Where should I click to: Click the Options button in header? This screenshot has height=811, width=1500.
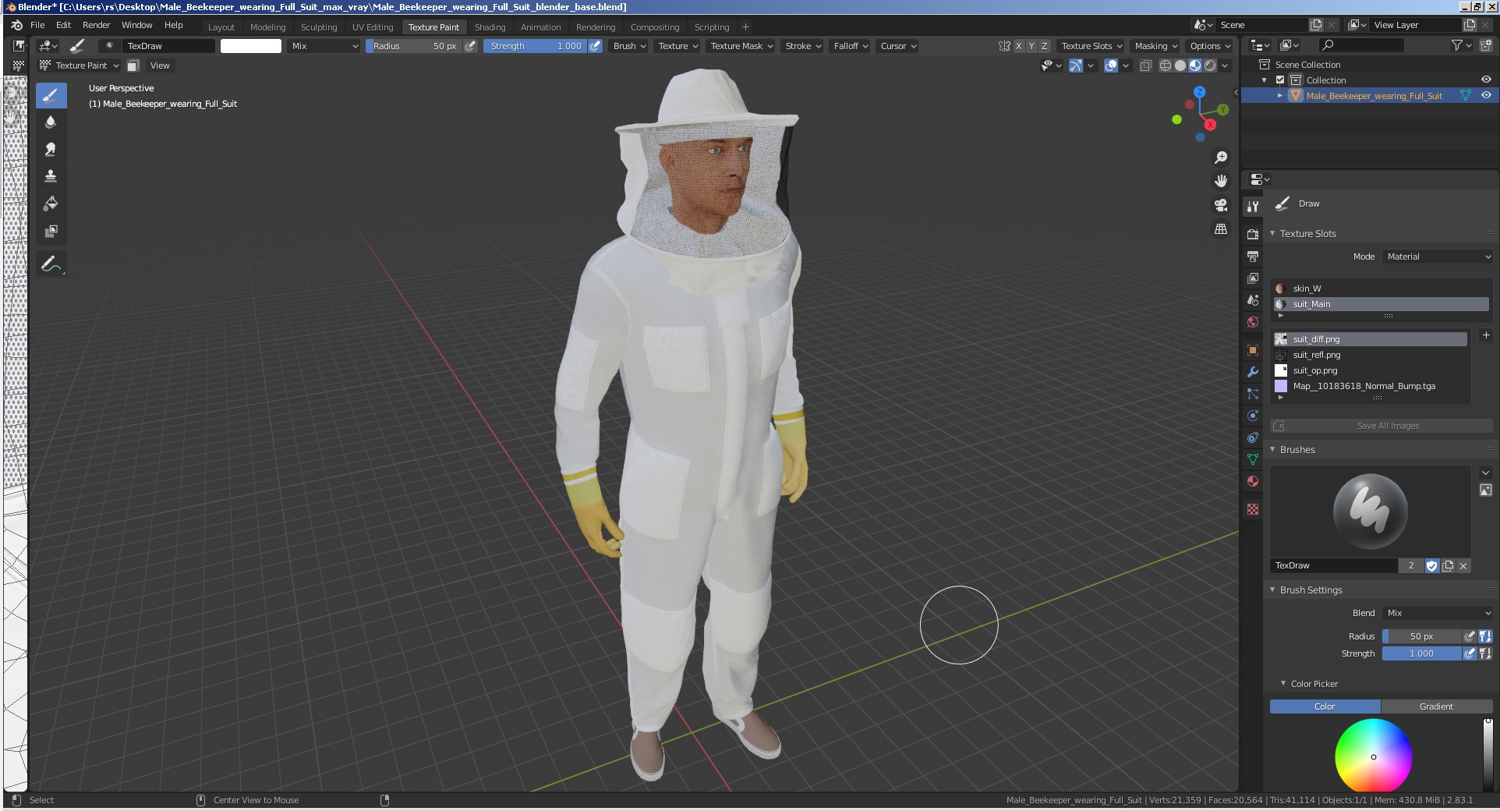pos(1209,46)
